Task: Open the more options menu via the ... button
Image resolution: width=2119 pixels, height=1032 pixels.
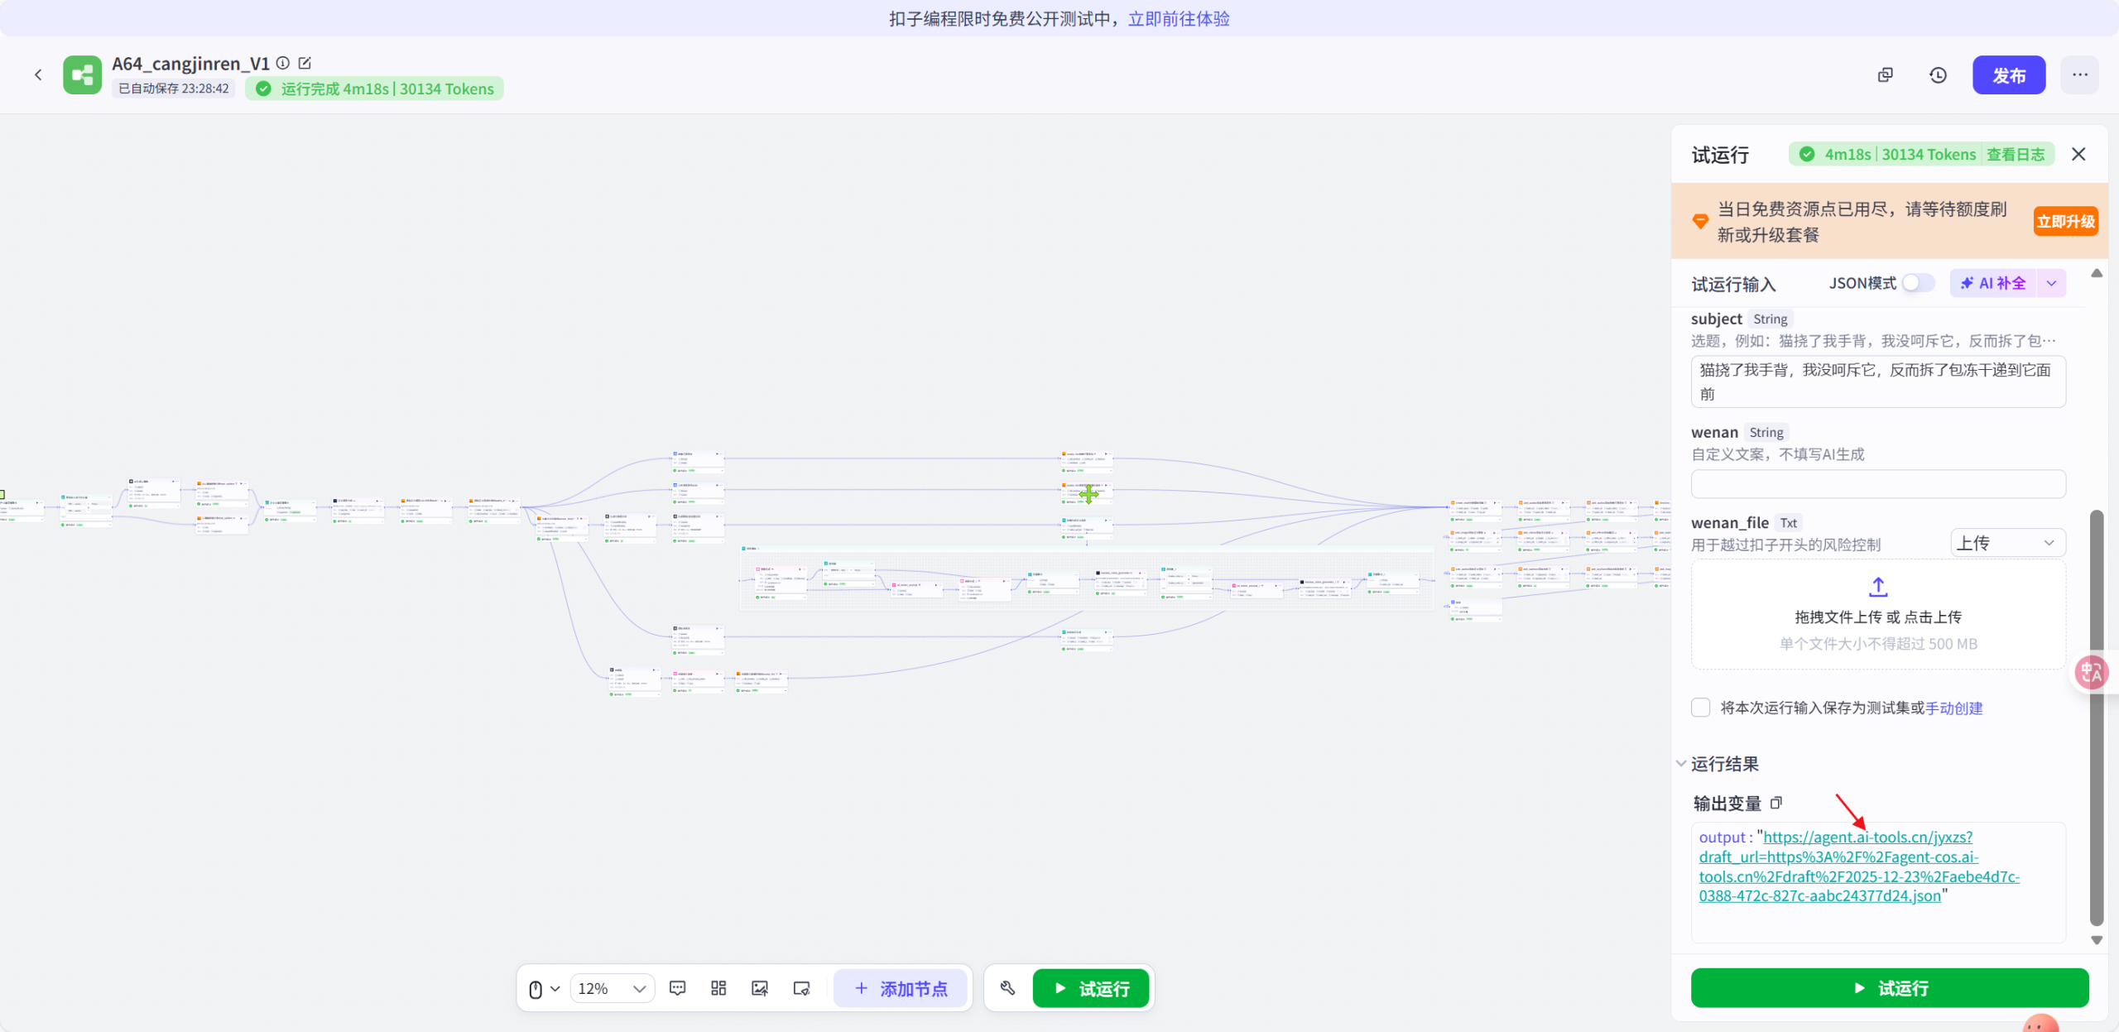Action: 2079,74
